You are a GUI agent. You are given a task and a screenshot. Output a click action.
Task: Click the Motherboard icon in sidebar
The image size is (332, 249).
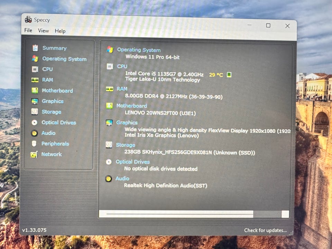click(x=35, y=91)
